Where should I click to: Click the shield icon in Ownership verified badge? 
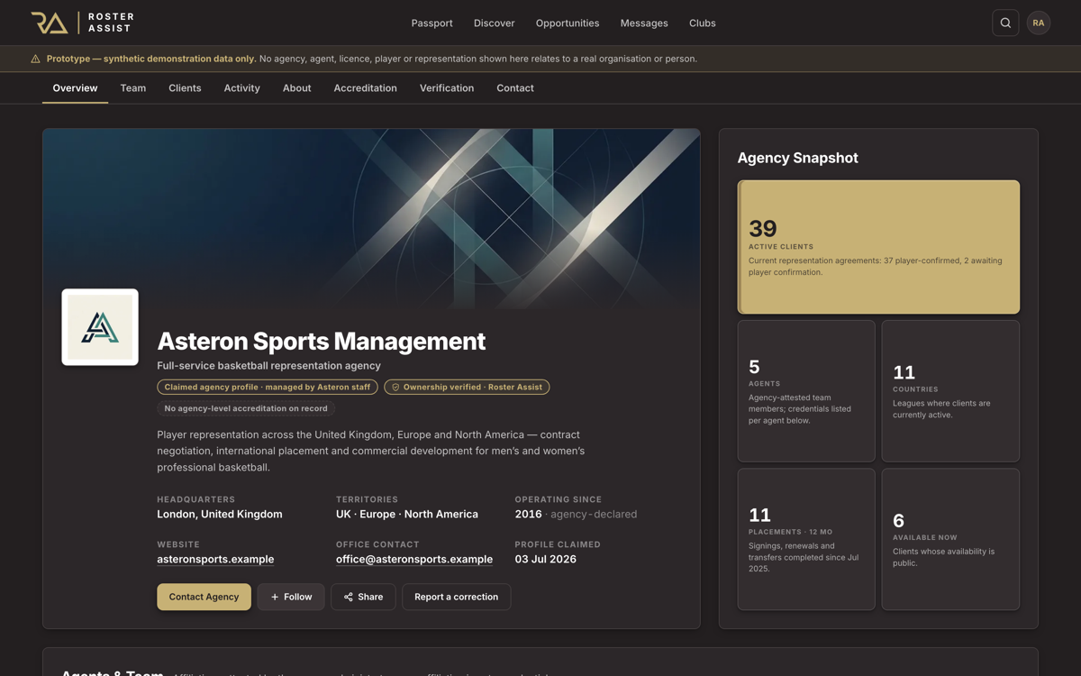pos(395,387)
